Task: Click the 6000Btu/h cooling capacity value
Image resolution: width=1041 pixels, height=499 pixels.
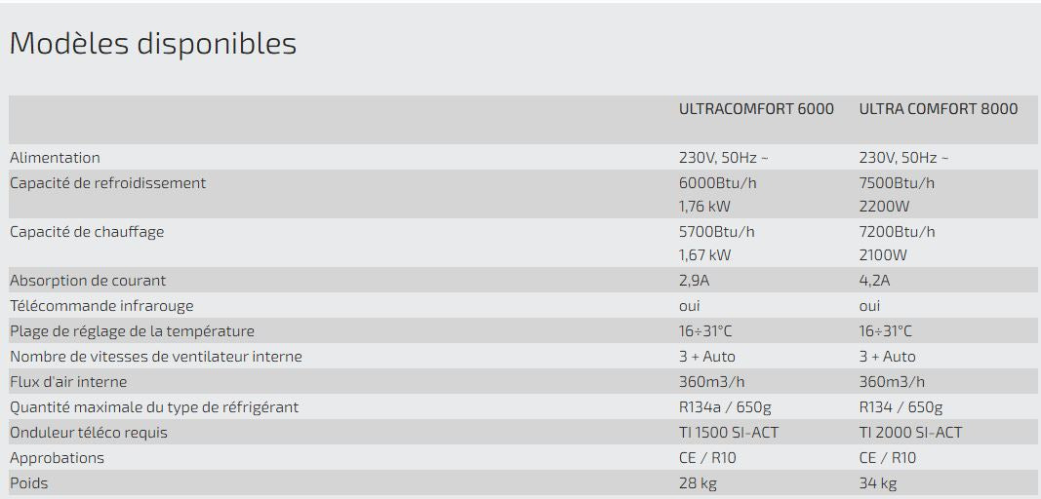Action: 716,183
